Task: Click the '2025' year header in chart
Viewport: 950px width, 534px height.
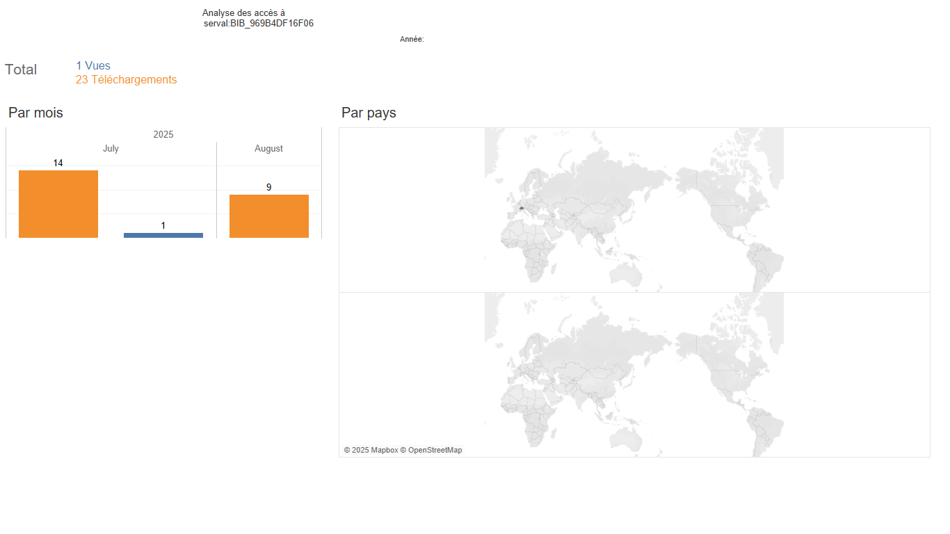Action: (x=163, y=134)
